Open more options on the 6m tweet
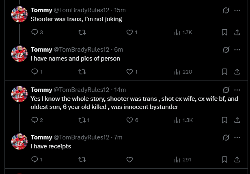Screen dimensions: 250x174 coord(237,50)
